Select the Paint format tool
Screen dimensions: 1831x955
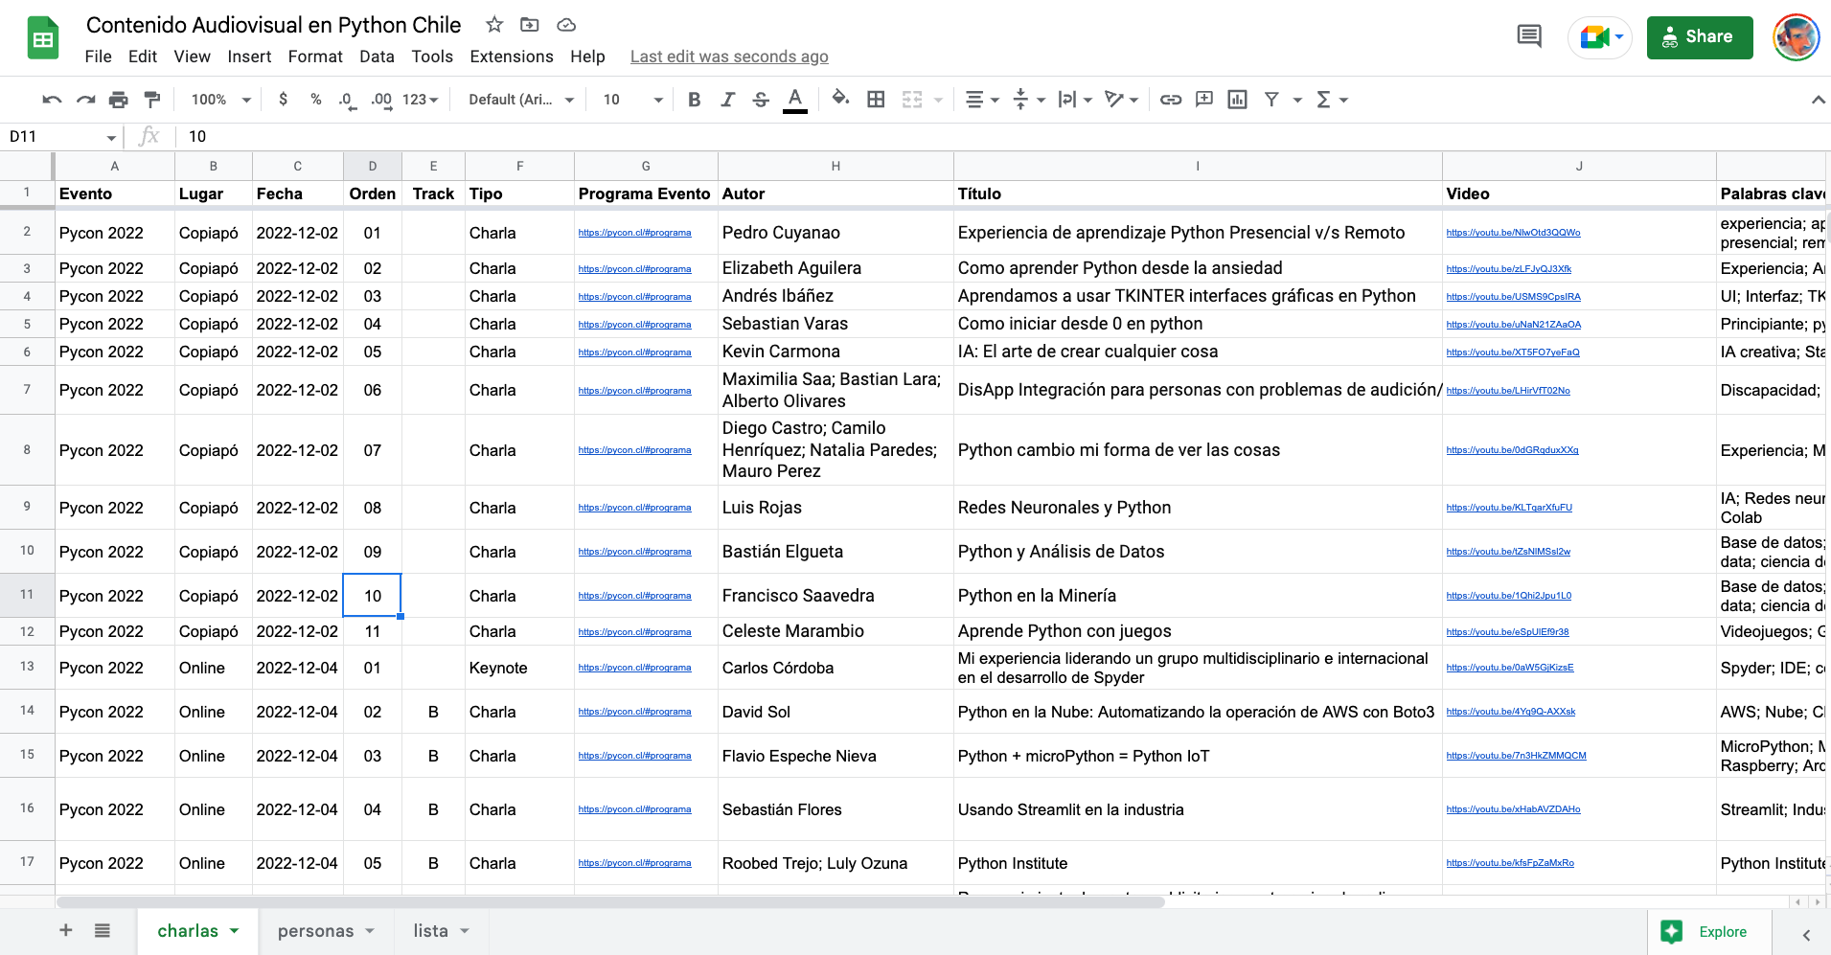point(151,100)
